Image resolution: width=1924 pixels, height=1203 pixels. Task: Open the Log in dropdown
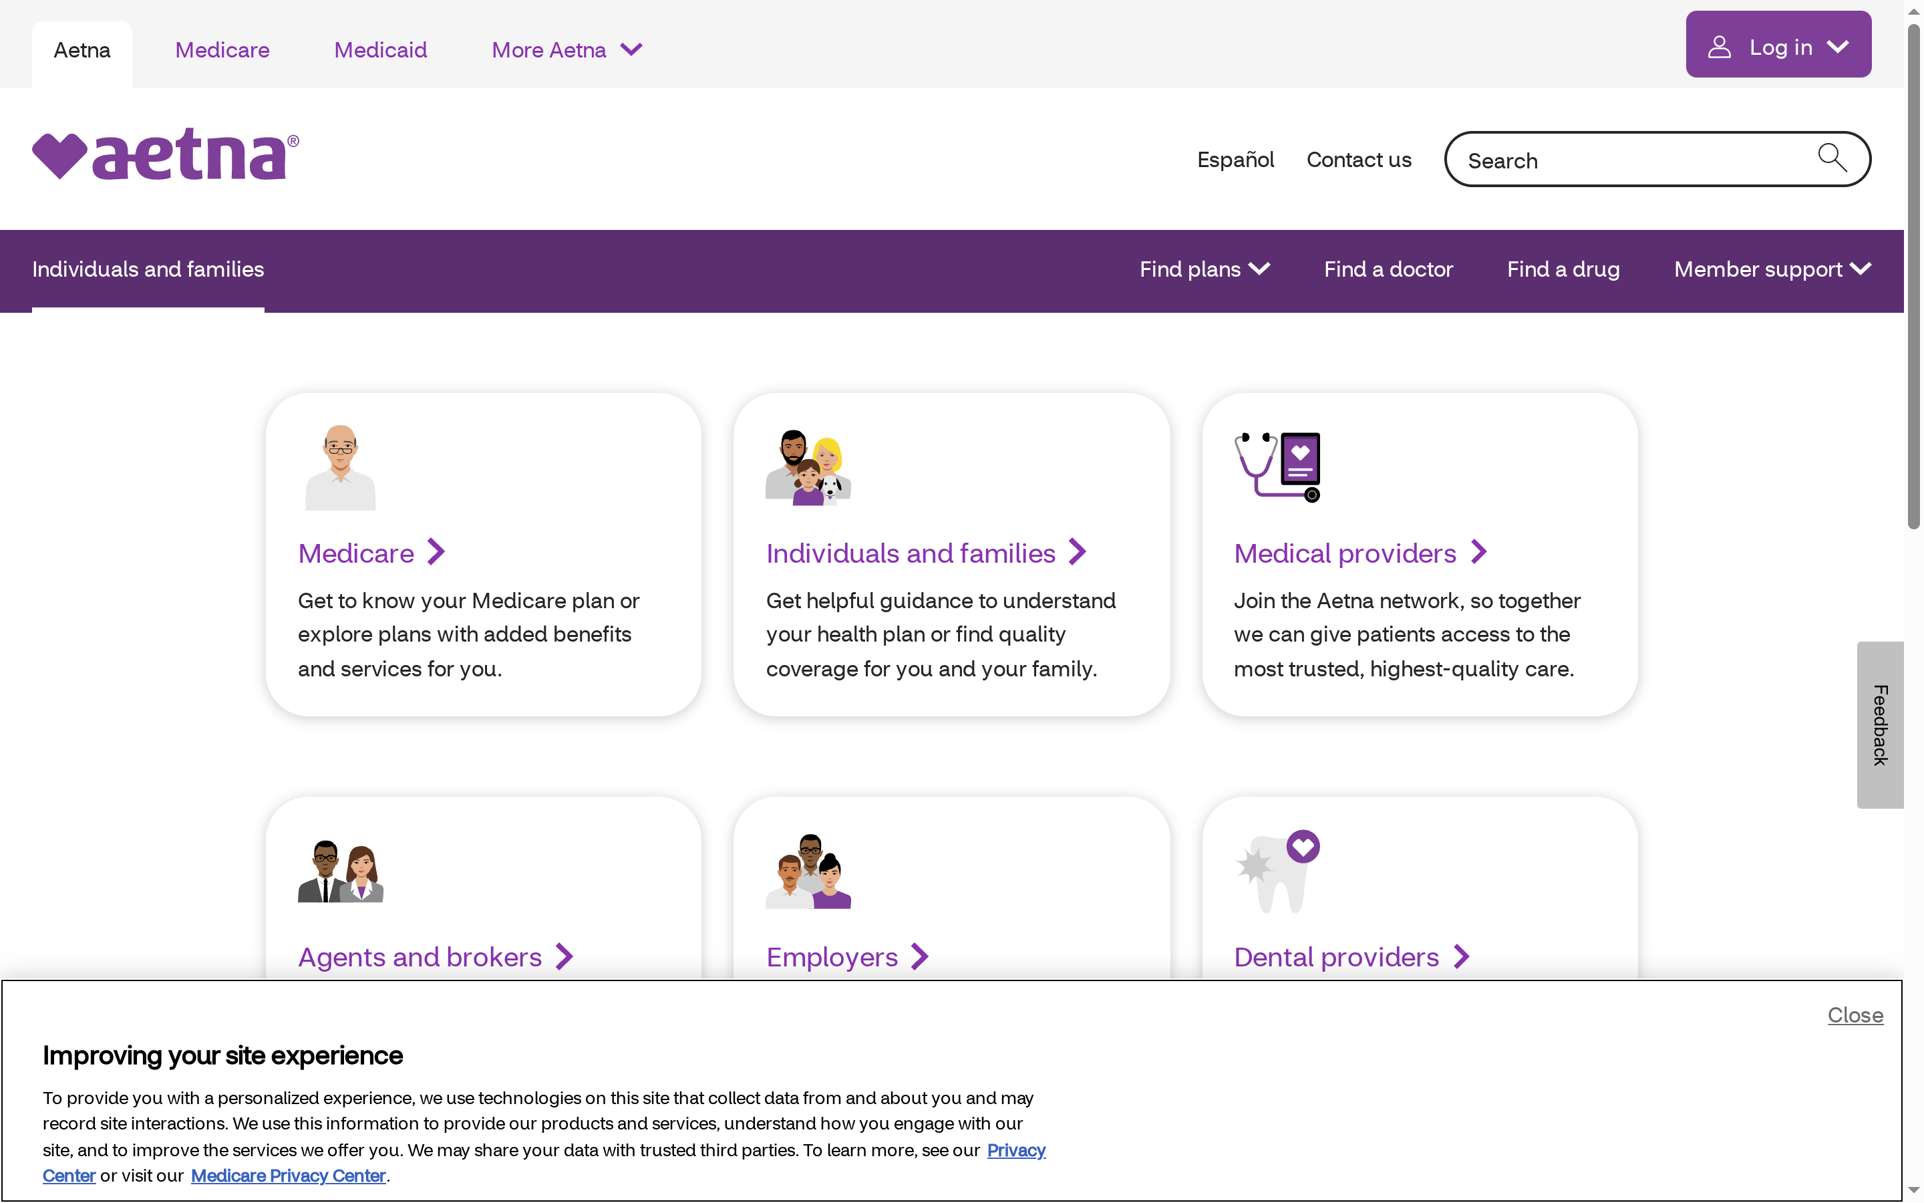tap(1778, 45)
